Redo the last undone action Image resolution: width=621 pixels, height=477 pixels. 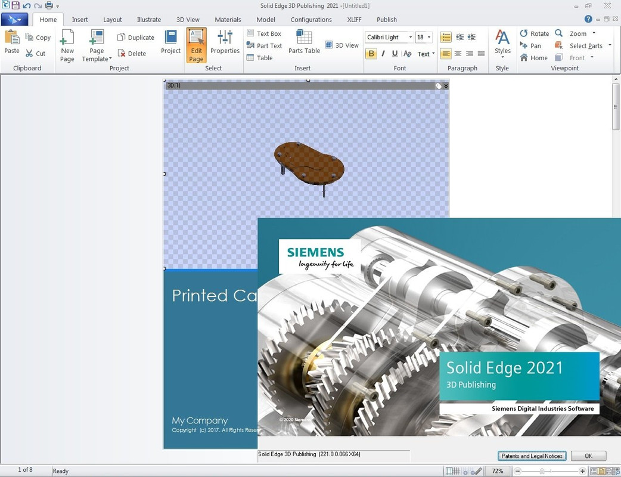coord(38,5)
